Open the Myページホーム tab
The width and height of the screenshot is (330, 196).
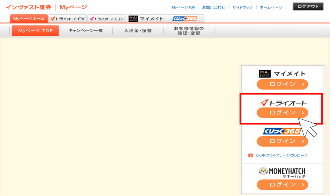click(29, 18)
